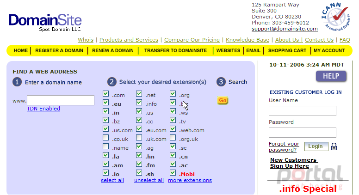The image size is (359, 195).
Task: Open REGISTER A DOMAIN in nav bar
Action: coord(59,50)
